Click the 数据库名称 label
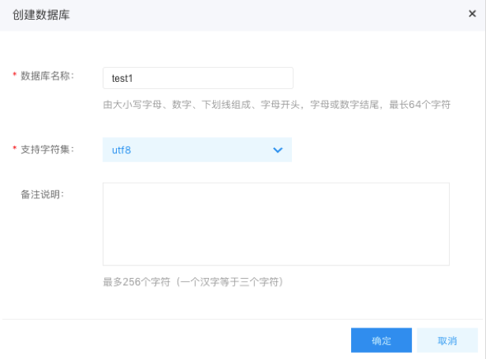This screenshot has width=486, height=359. click(x=47, y=76)
